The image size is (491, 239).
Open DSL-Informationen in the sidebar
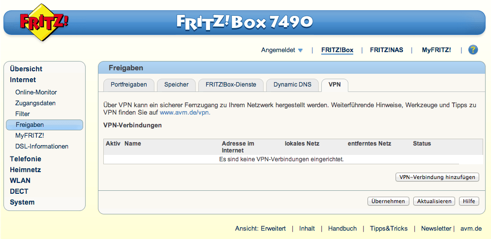click(x=42, y=147)
